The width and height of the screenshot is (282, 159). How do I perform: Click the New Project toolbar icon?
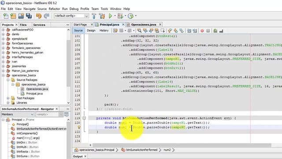[x=13, y=16]
